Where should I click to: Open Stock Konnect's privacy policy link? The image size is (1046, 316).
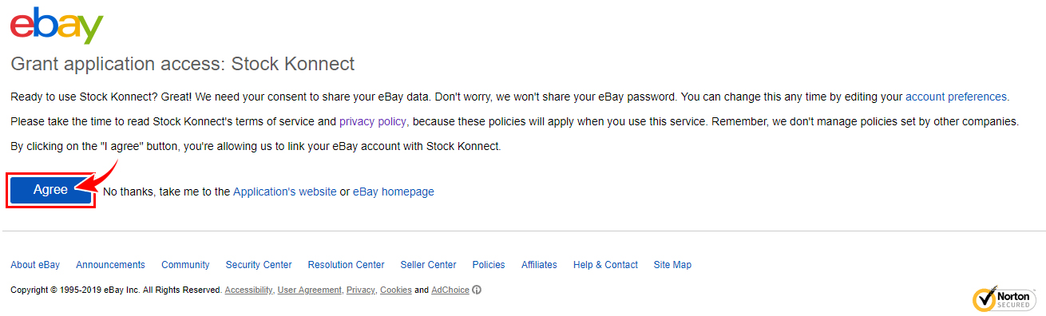tap(373, 122)
